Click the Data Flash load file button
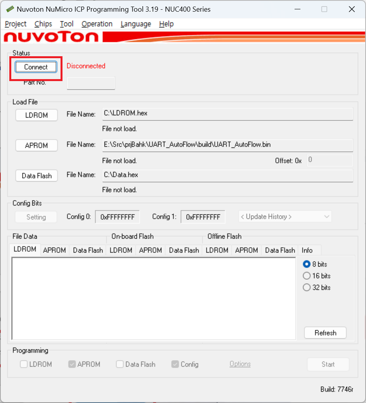This screenshot has height=403, width=366. click(x=36, y=176)
